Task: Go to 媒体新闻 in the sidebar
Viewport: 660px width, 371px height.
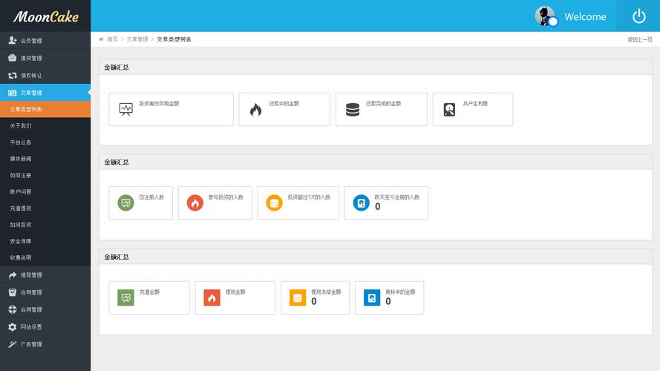Action: tap(21, 159)
